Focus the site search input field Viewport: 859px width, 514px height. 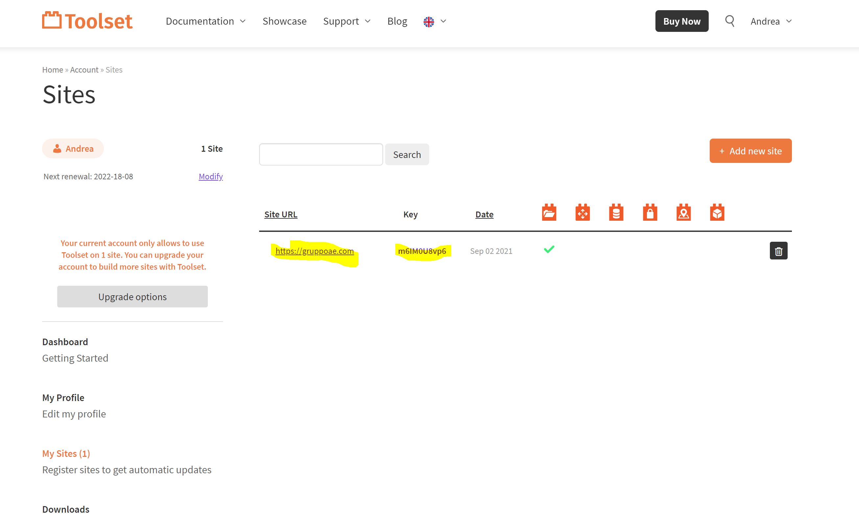(321, 154)
